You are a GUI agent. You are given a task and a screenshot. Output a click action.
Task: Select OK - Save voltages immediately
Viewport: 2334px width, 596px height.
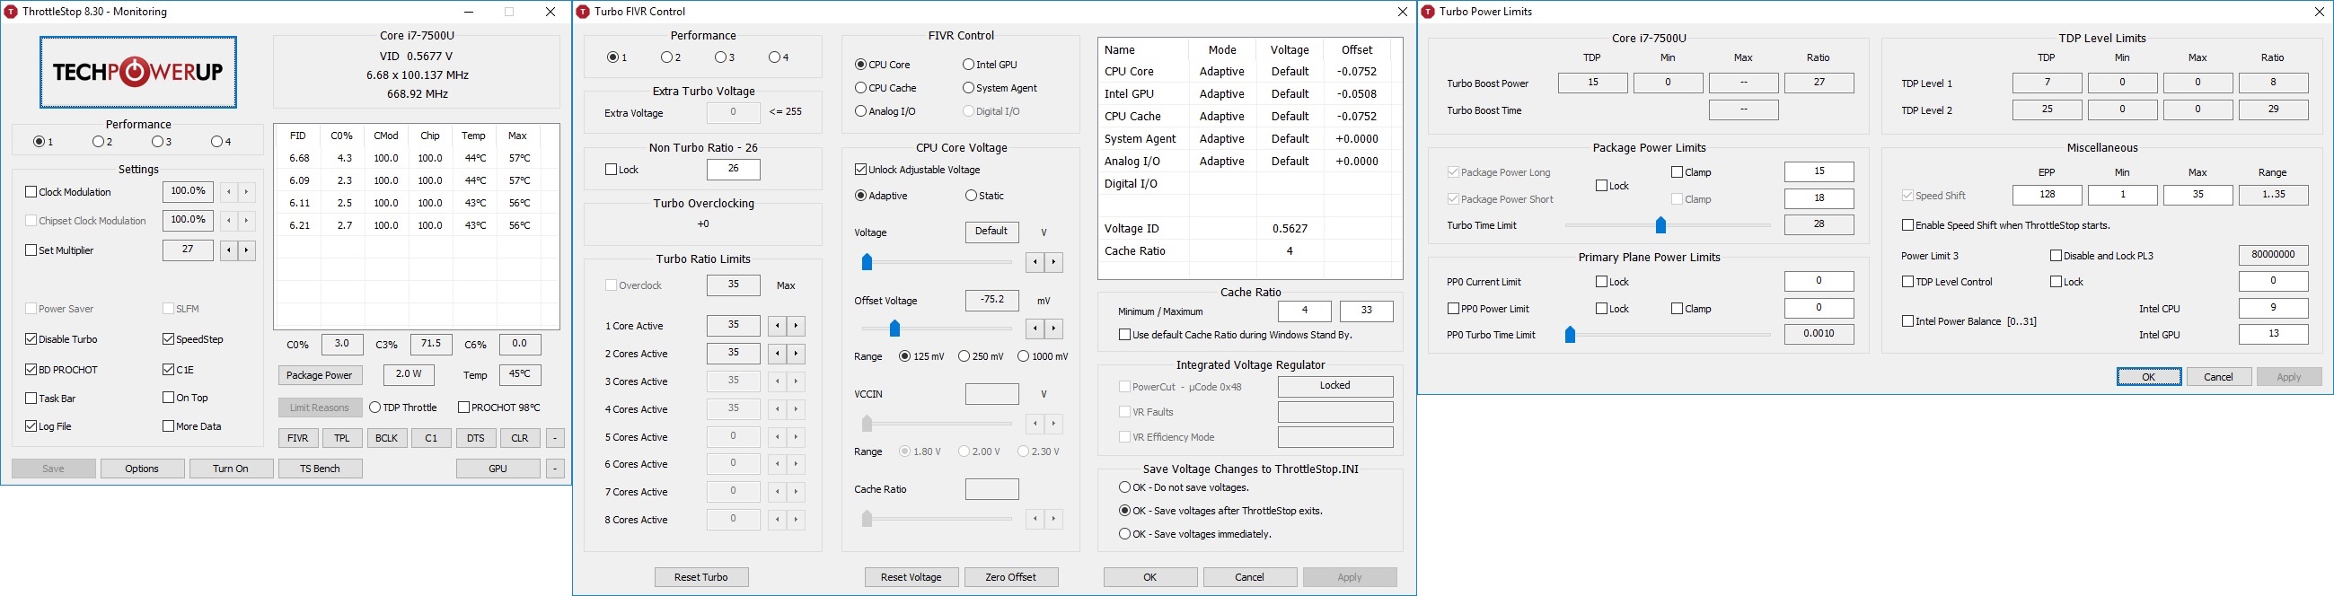[1124, 534]
